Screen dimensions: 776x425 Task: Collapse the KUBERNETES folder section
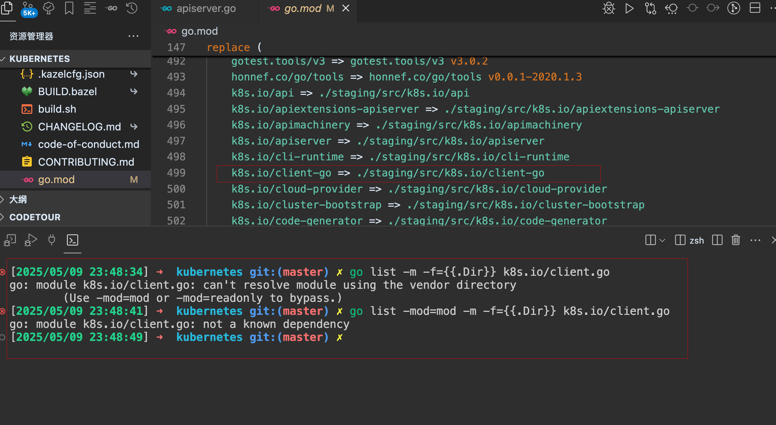(75, 59)
